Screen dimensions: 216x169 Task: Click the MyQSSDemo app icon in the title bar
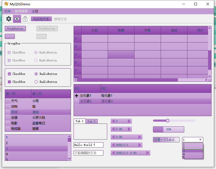(x=6, y=4)
